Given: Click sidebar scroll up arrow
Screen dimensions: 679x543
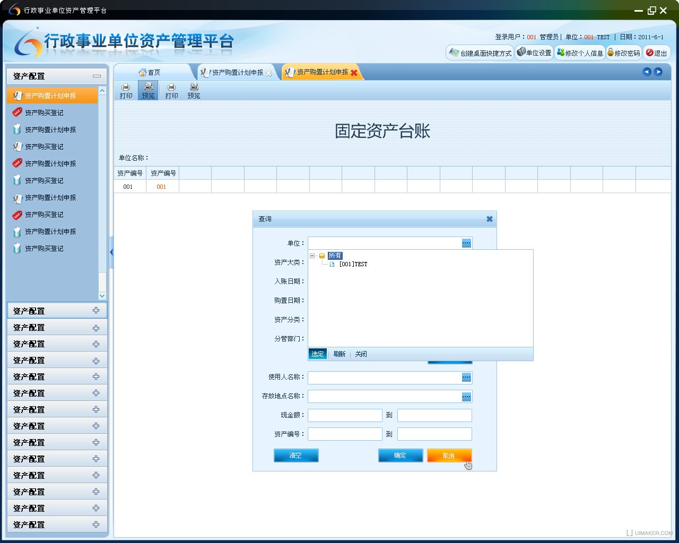Looking at the screenshot, I should [x=102, y=92].
